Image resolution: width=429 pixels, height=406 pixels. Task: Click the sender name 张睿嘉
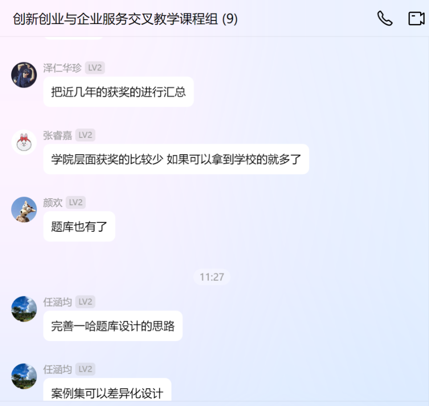click(x=57, y=135)
